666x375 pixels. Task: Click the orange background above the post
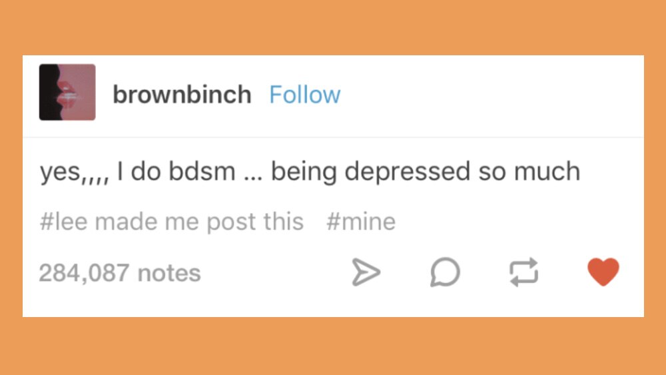coord(333,27)
